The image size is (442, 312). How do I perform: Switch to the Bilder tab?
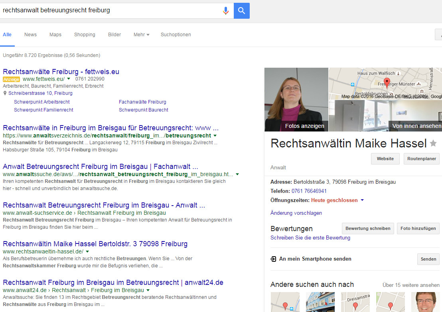114,35
